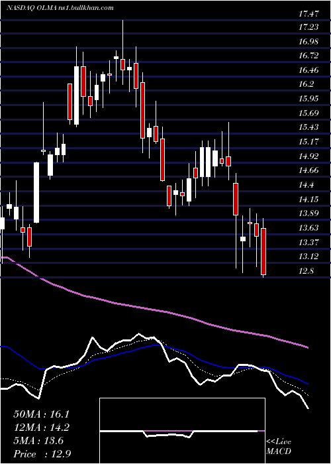Screen dimensions: 331x464
Task: Click the NASDAQ OLMA chart title
Action: point(60,8)
